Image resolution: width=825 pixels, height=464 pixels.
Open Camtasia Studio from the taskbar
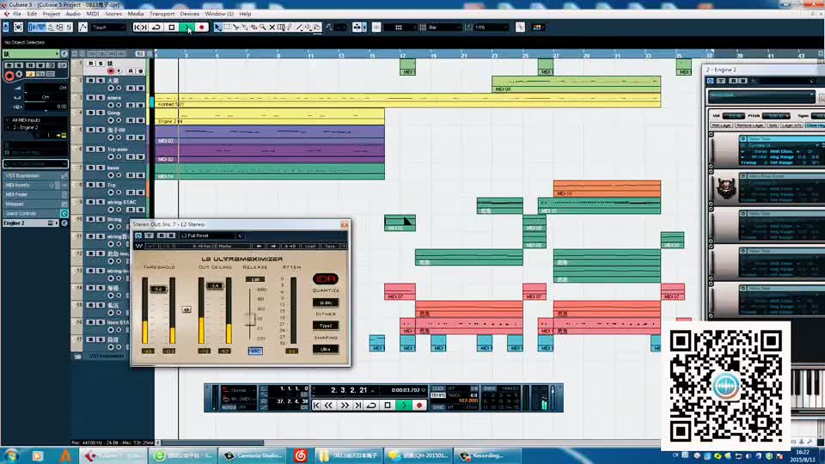[253, 455]
